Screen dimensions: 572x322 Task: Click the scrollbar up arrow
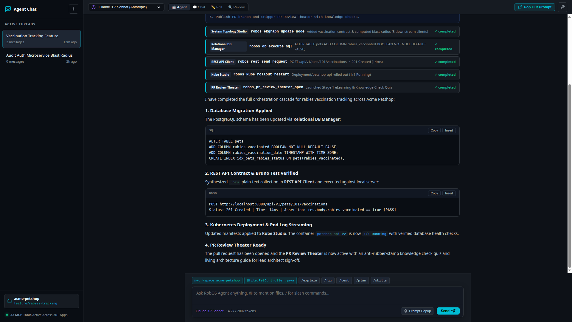[570, 17]
